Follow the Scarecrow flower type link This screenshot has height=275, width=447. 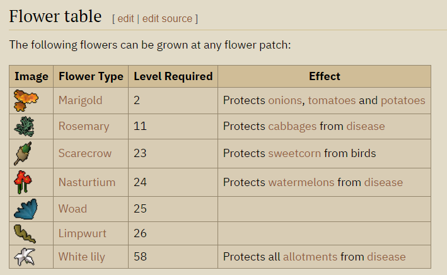(85, 153)
